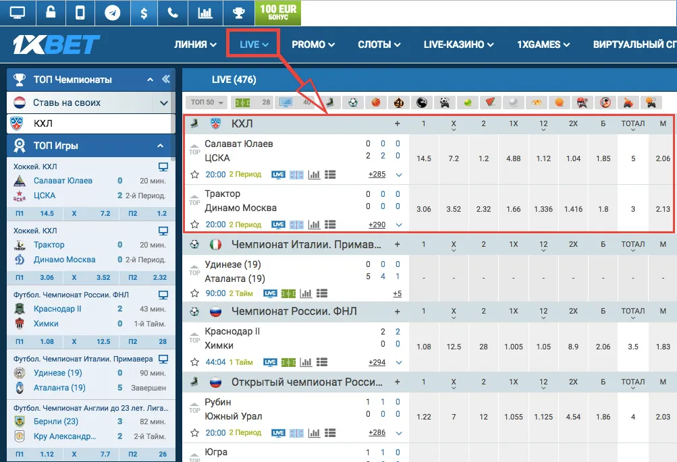Select the soccer gamepad esports icon filter

coord(445,103)
